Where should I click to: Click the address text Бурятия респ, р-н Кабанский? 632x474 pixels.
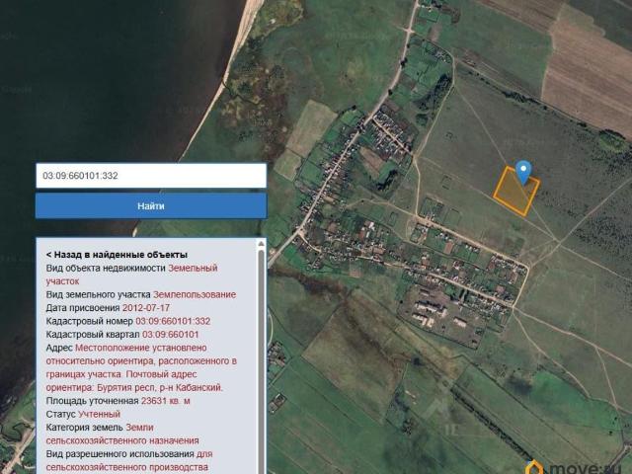pos(160,388)
